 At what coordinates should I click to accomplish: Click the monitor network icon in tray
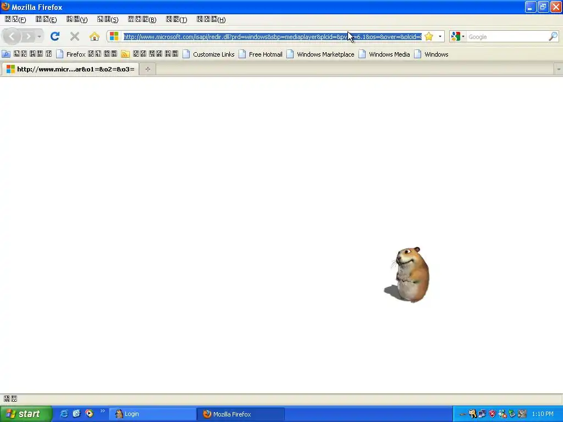pos(482,414)
